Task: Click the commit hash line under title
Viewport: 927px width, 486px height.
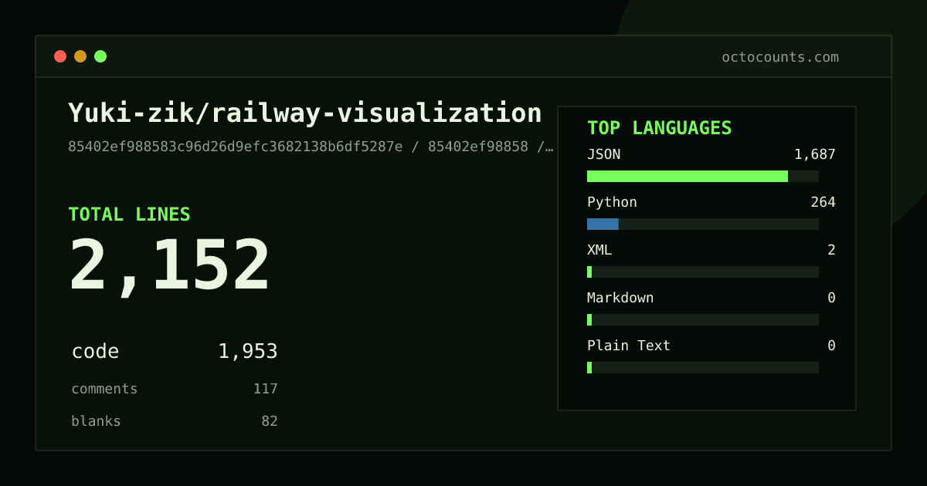Action: 311,147
